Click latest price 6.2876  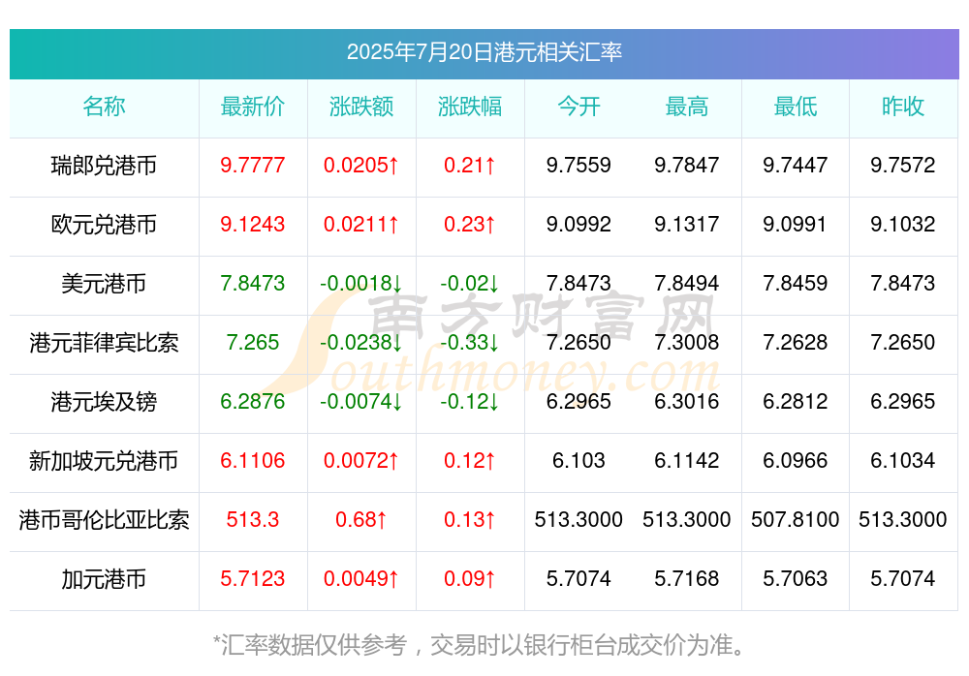(253, 402)
